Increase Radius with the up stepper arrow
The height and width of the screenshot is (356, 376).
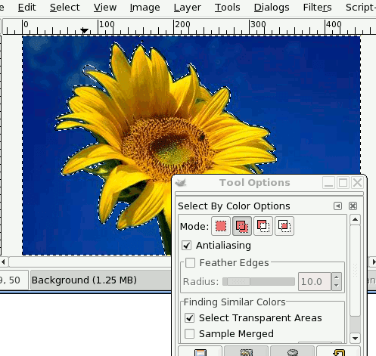click(x=337, y=277)
